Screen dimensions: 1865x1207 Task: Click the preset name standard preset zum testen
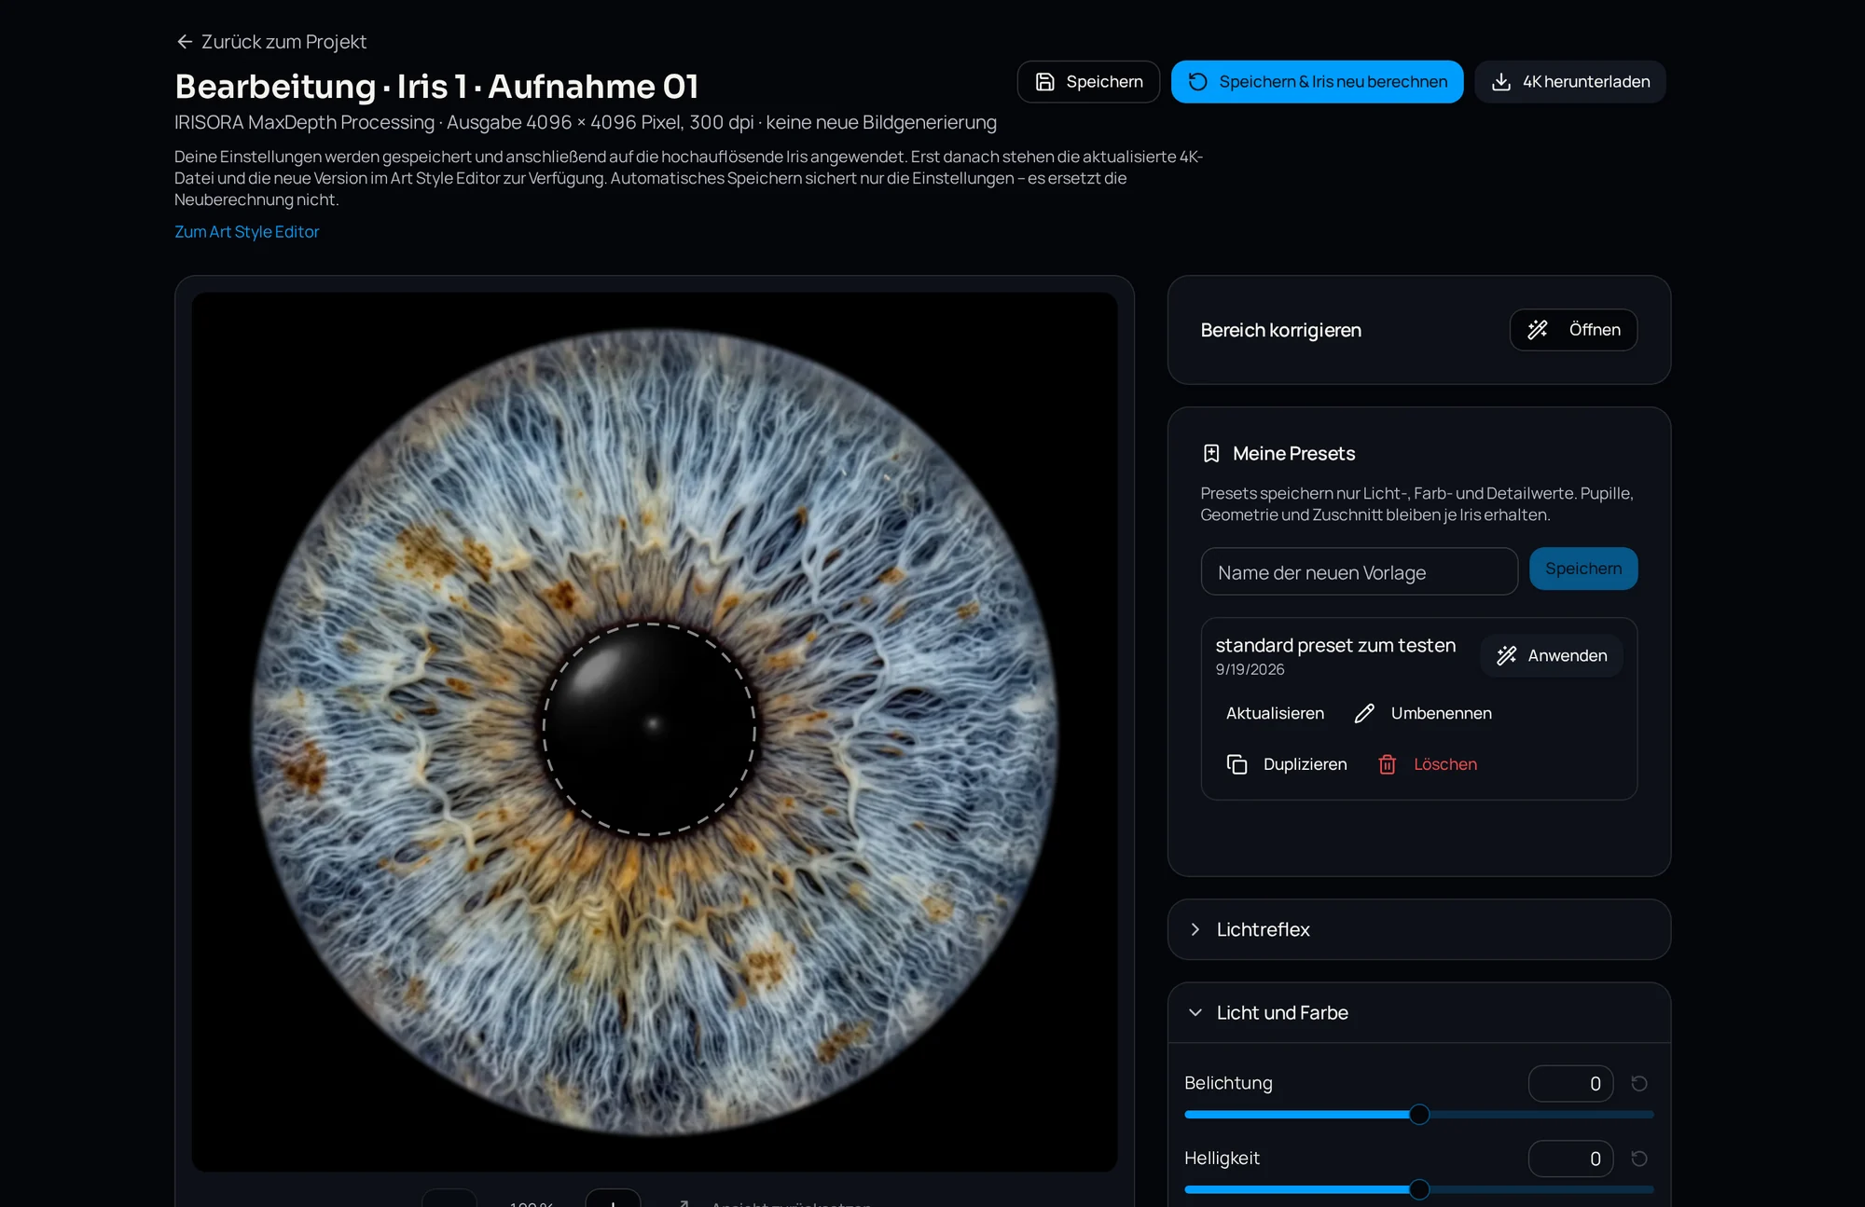tap(1335, 645)
